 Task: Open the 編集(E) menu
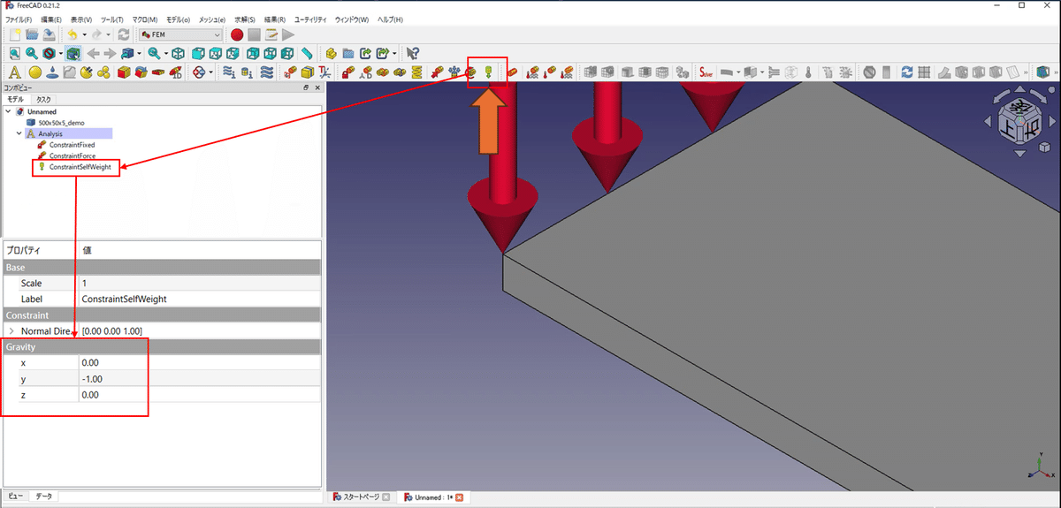[51, 19]
